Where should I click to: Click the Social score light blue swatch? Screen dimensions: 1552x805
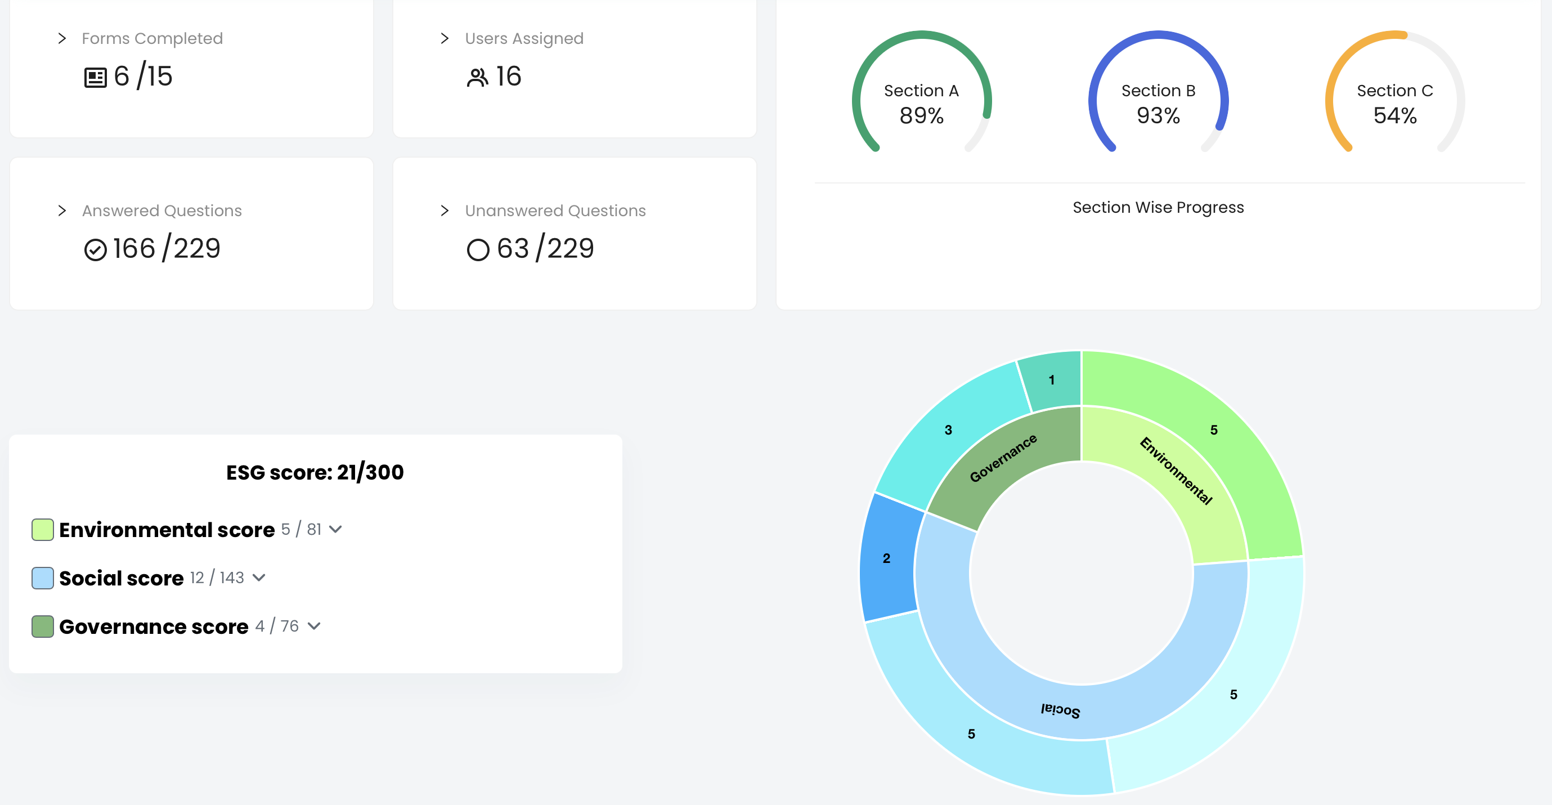click(x=43, y=578)
